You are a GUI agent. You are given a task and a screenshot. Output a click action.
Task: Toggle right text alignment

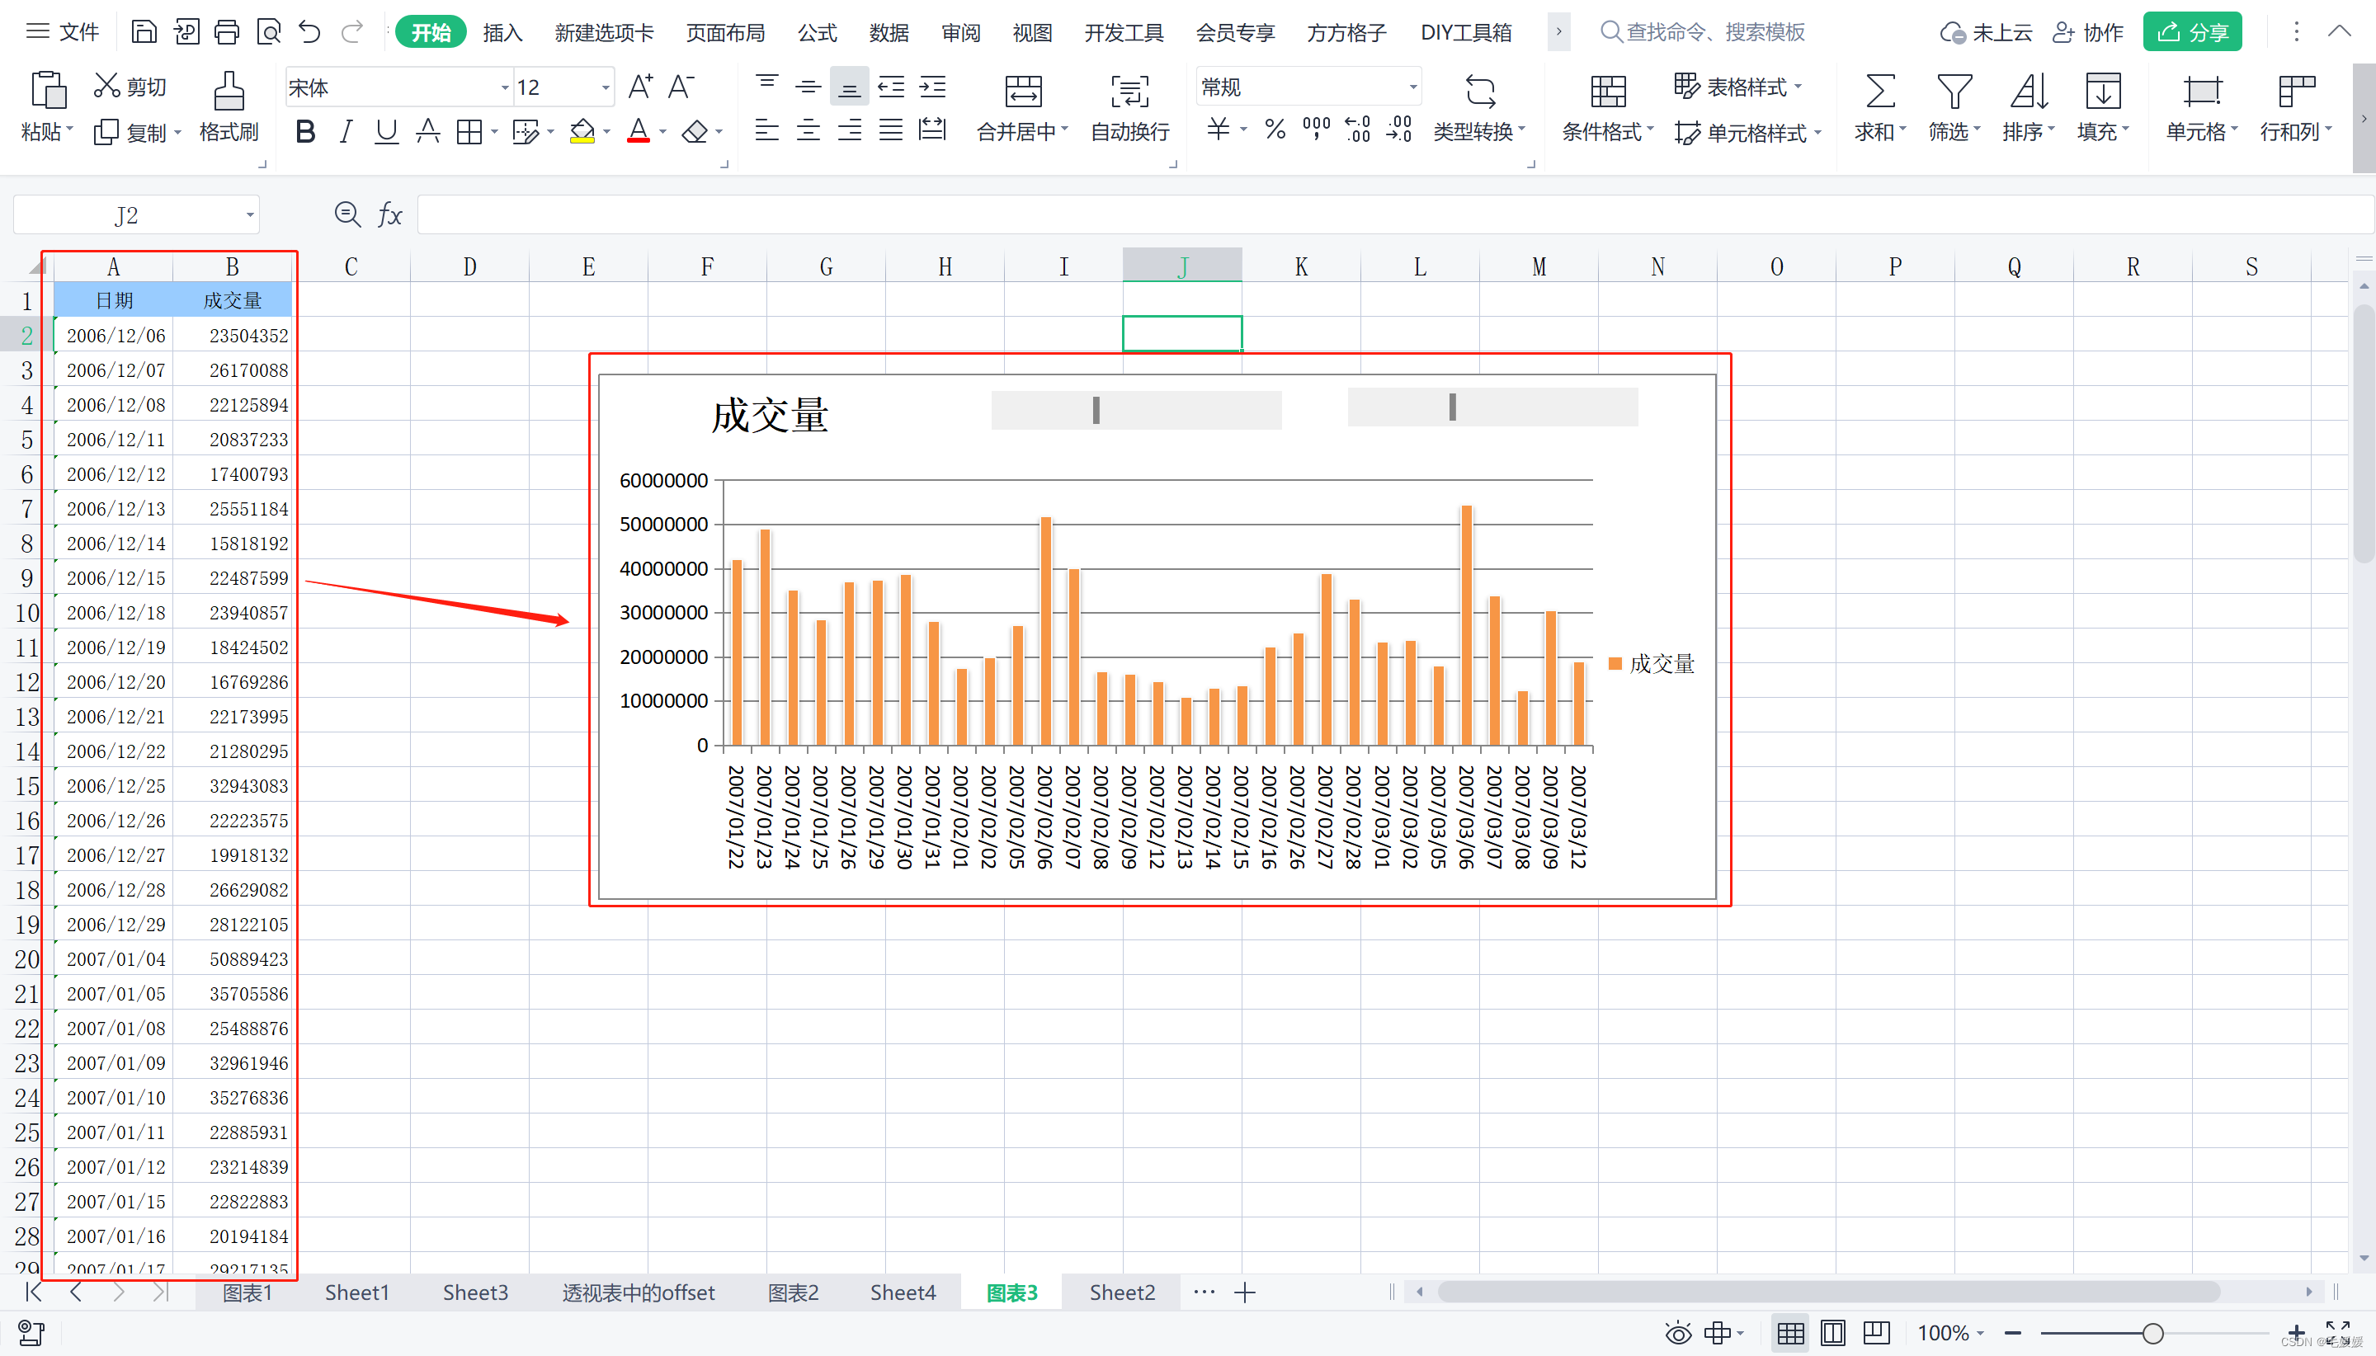click(x=850, y=129)
